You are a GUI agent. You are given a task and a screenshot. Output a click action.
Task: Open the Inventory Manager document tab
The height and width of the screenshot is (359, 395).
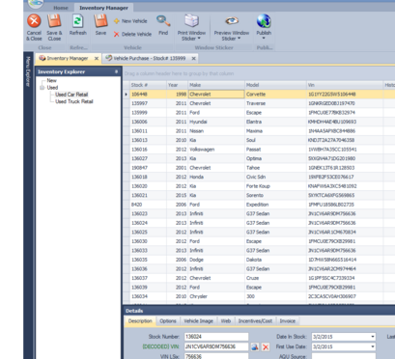(x=68, y=58)
